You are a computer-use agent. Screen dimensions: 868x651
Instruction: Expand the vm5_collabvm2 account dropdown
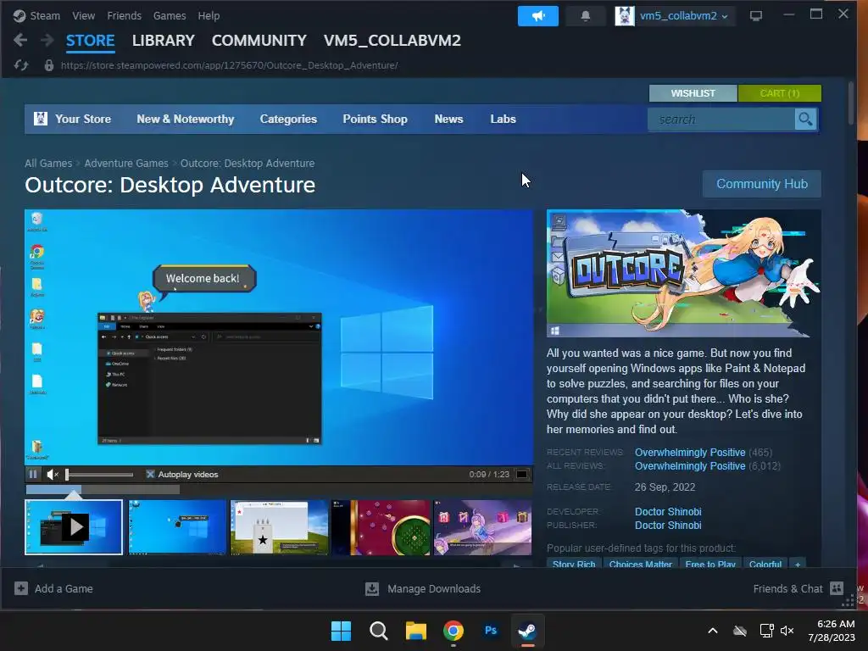click(x=724, y=17)
